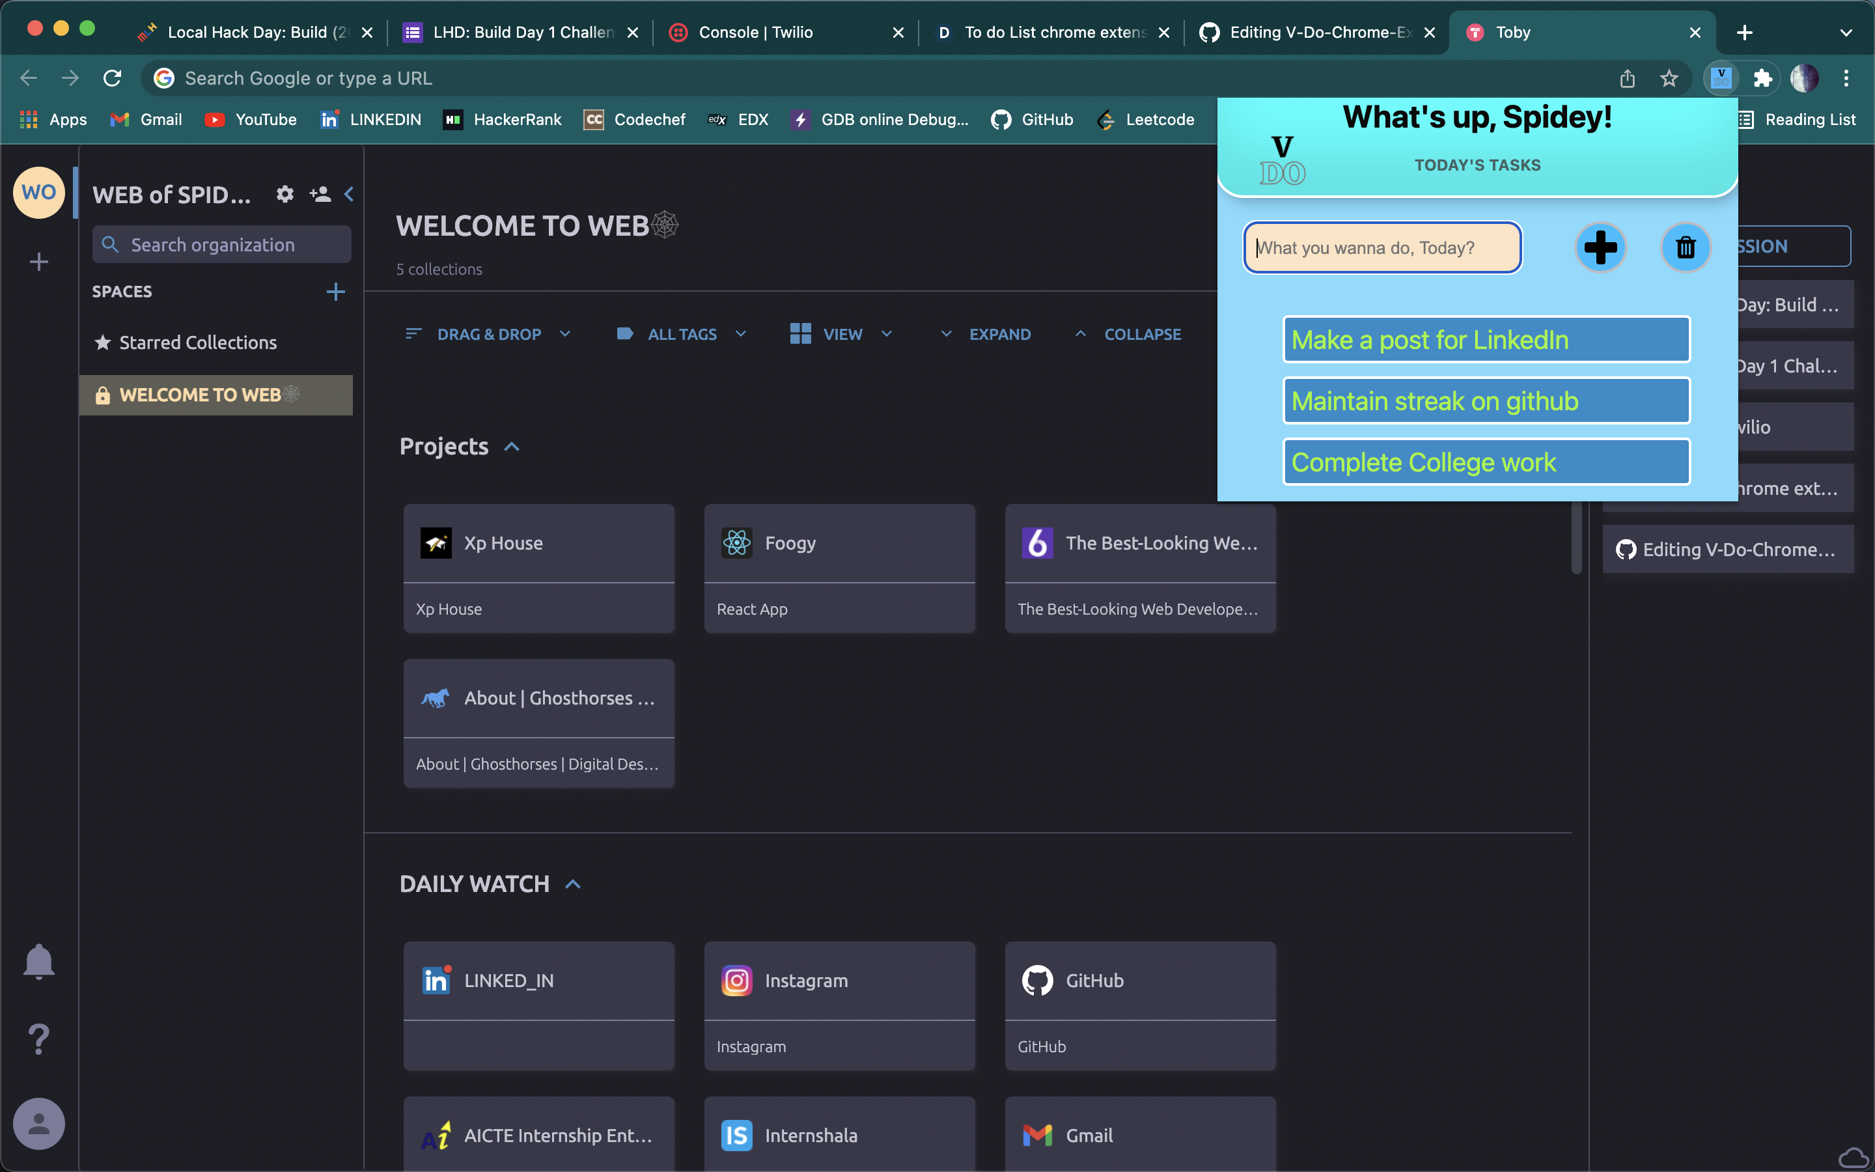Click the invite member icon in sidebar
Screen dimensions: 1875x1172
tap(320, 194)
